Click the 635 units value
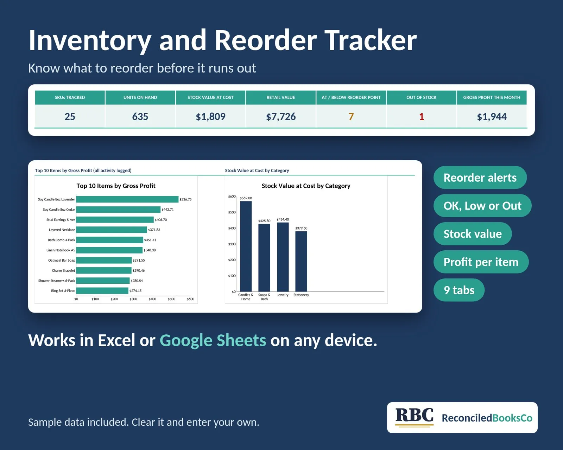The image size is (563, 450). 140,117
